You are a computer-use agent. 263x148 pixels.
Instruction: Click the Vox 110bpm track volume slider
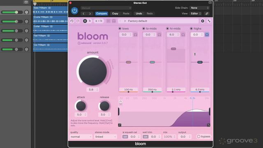point(12,49)
